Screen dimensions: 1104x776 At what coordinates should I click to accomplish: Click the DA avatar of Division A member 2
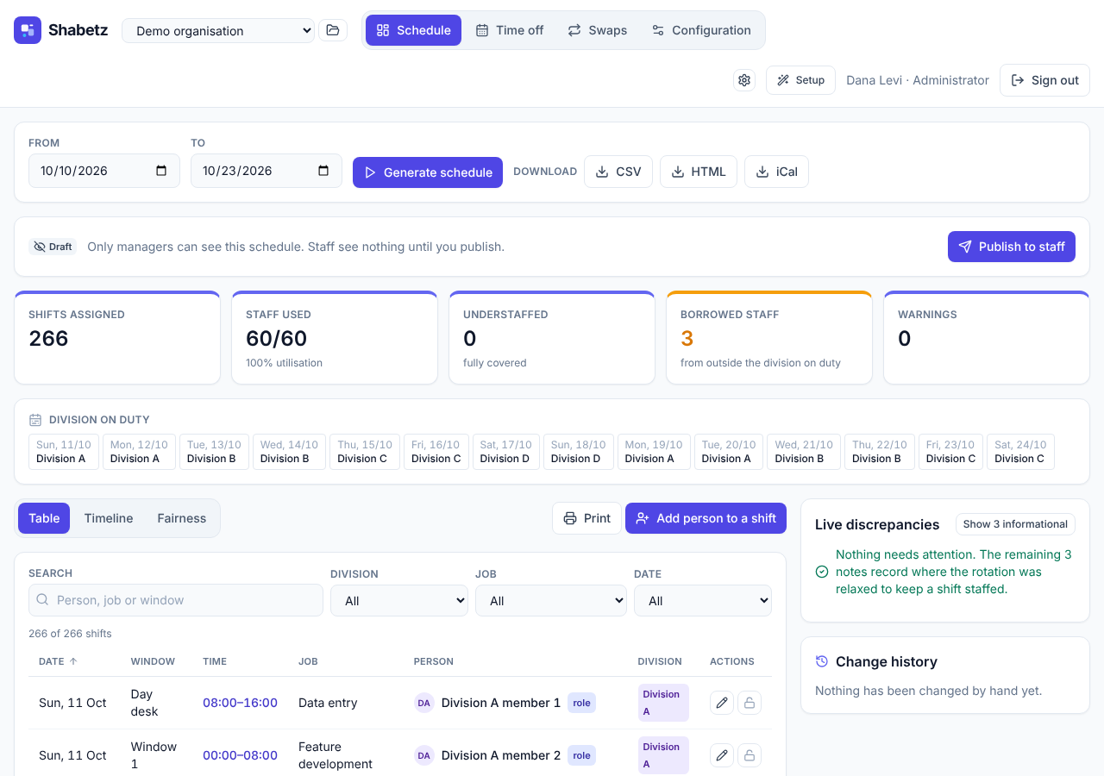coord(424,755)
